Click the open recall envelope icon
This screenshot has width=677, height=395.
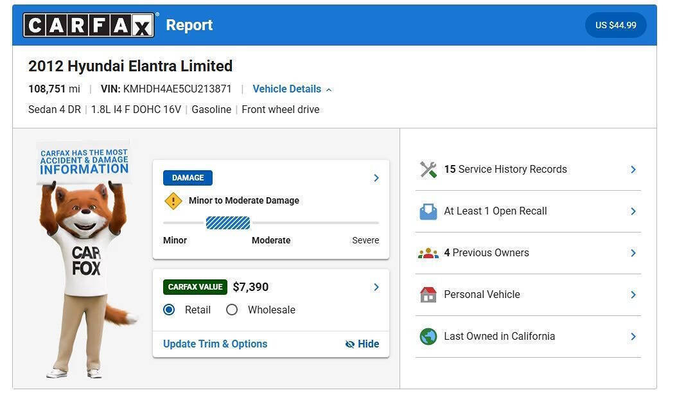pyautogui.click(x=428, y=211)
